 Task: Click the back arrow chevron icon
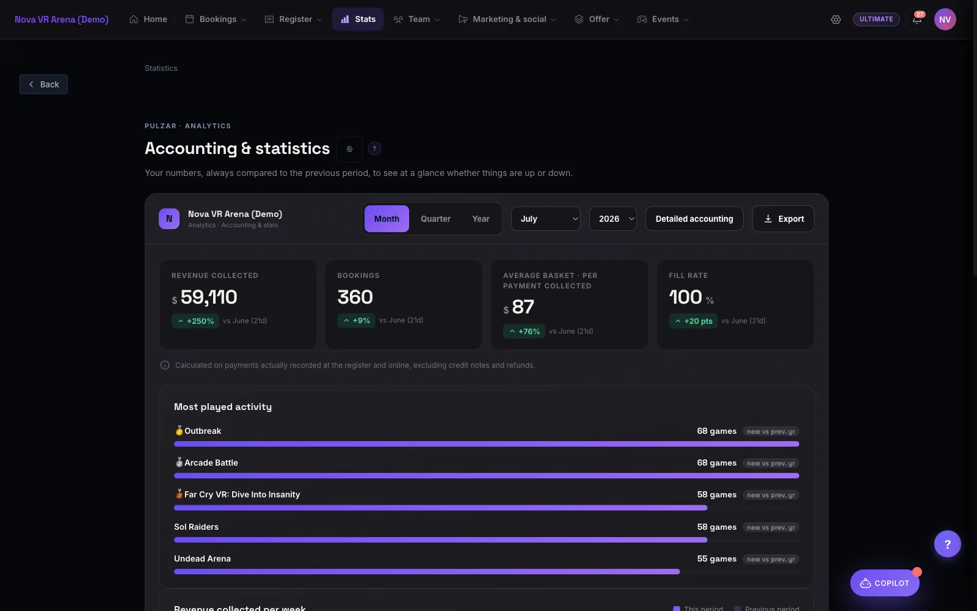click(31, 84)
